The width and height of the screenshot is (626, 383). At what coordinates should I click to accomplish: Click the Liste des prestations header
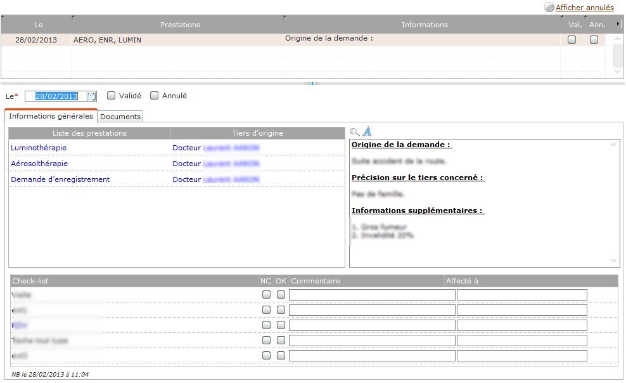[x=89, y=133]
